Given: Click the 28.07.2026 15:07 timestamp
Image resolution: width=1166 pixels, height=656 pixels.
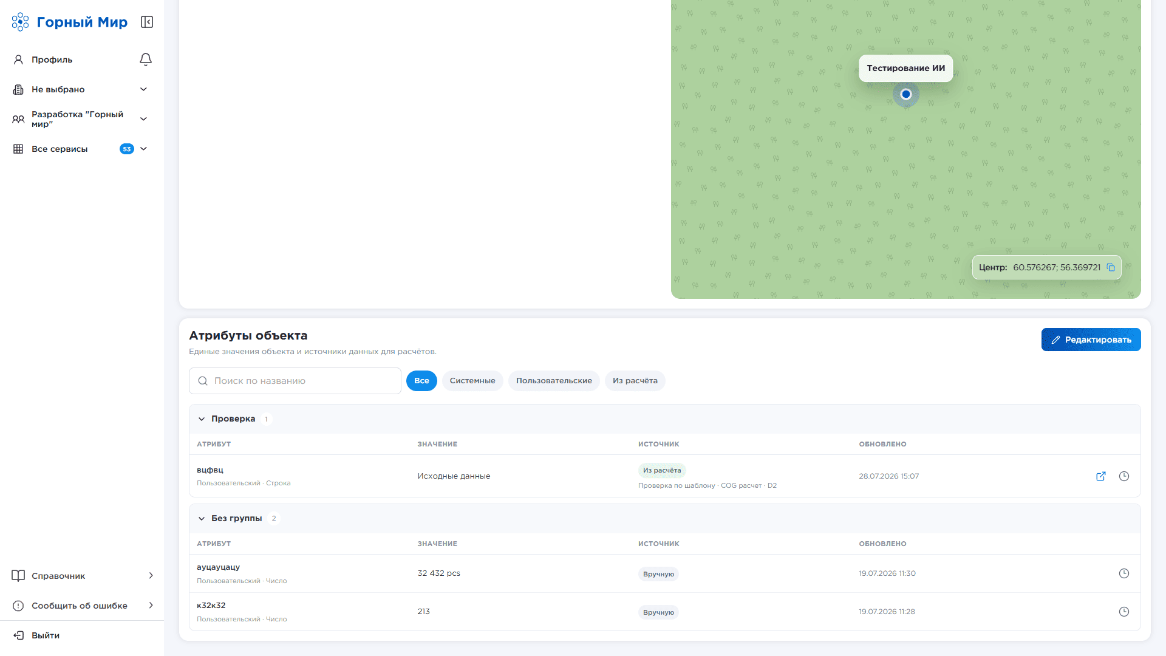Looking at the screenshot, I should tap(889, 476).
